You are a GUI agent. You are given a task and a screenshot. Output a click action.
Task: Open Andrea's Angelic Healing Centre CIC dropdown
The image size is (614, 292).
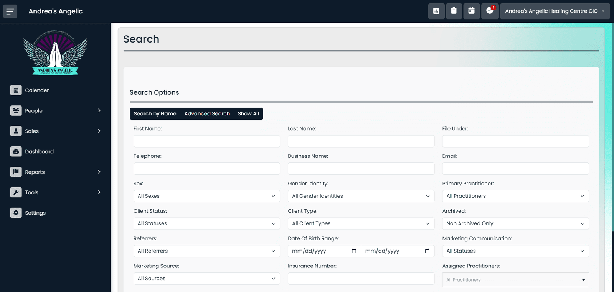[555, 11]
